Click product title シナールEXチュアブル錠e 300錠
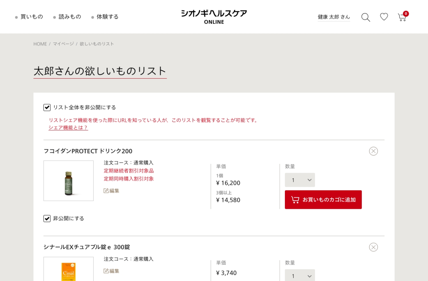The width and height of the screenshot is (428, 281). coord(87,247)
